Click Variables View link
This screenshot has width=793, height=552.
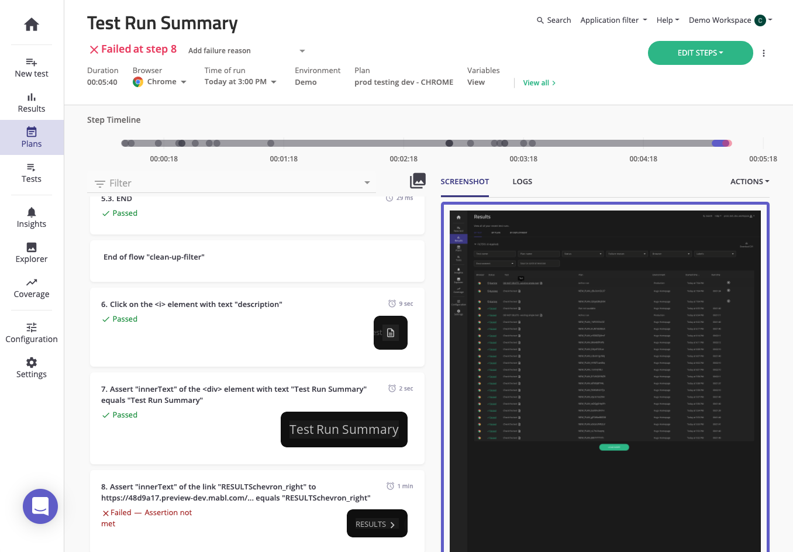click(476, 82)
